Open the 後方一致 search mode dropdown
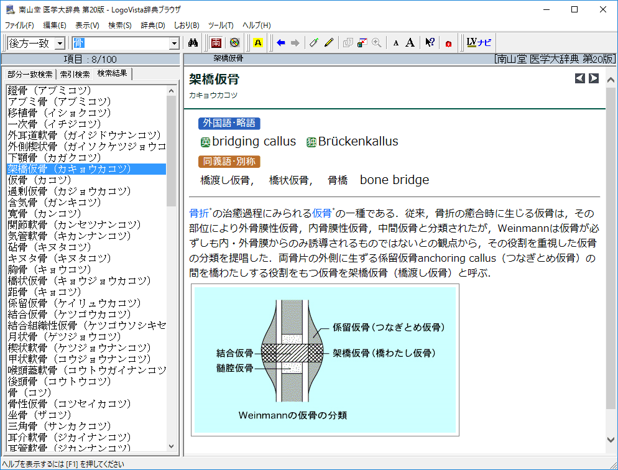Image resolution: width=618 pixels, height=470 pixels. pyautogui.click(x=60, y=43)
